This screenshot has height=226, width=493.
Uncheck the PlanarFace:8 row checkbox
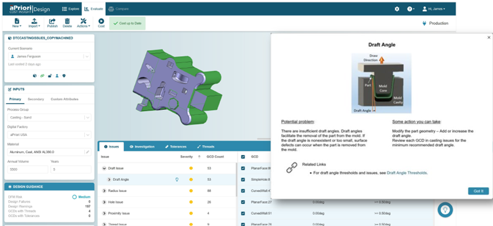243,169
